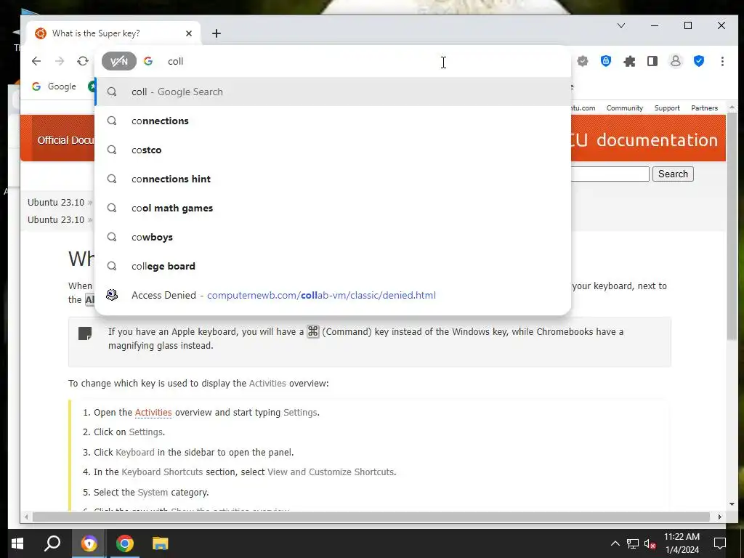
Task: Click the scroll-down arrow of the vertical scrollbar
Action: coord(732,504)
